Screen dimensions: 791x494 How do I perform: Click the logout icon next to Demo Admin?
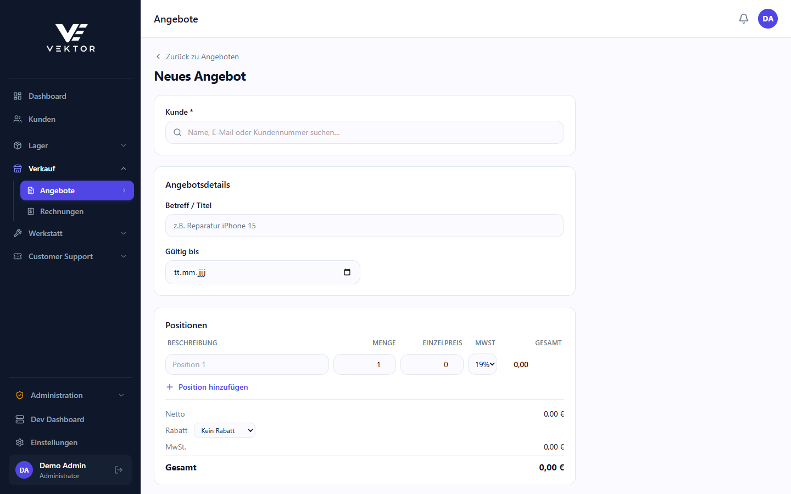coord(119,470)
